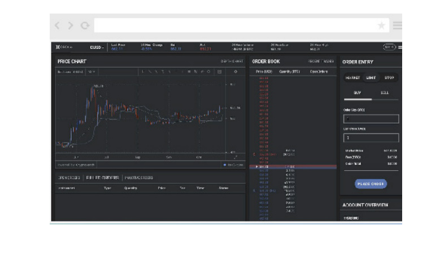Image resolution: width=440 pixels, height=257 pixels.
Task: Expand chart to fullscreen via corner arrow icon
Action: 236,157
